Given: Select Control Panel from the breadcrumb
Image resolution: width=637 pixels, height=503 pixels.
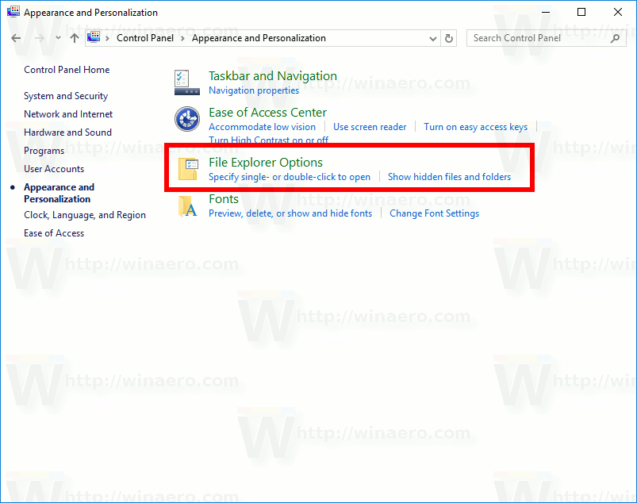Looking at the screenshot, I should [144, 37].
